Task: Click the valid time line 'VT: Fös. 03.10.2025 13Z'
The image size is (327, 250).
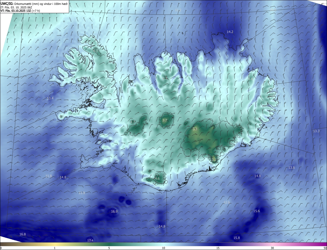Action: (x=16, y=11)
